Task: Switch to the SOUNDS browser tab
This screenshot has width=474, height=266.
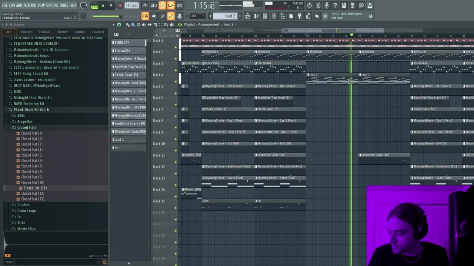Action: tap(80, 32)
